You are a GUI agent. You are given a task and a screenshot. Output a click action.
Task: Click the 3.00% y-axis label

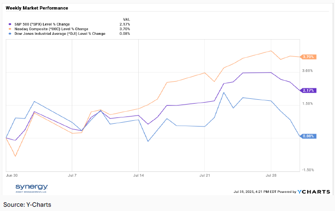pos(307,71)
